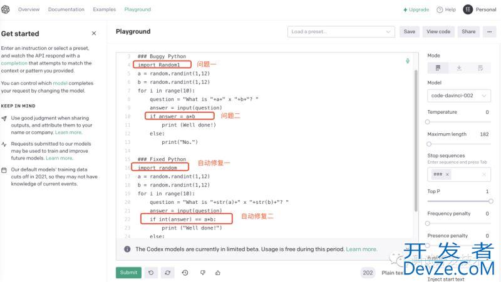
Task: Follow the model link in sidebar
Action: tap(60, 83)
